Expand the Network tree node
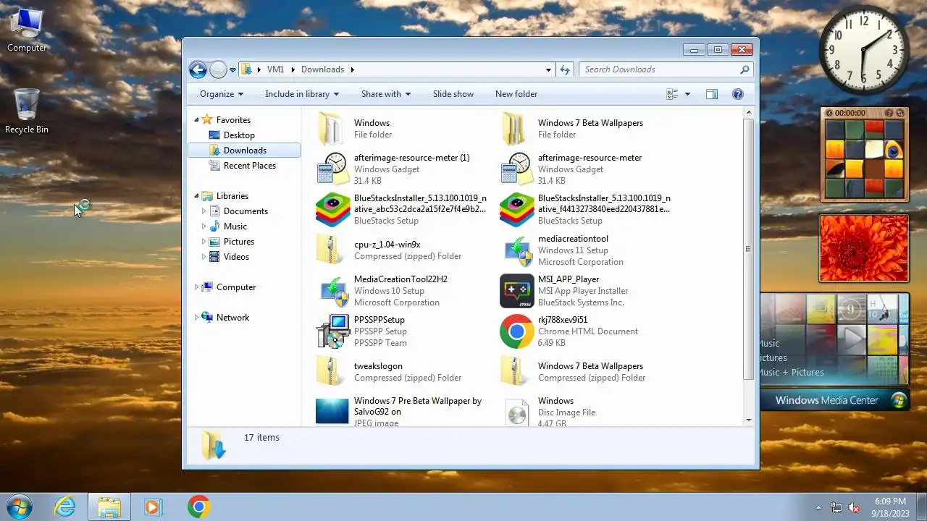This screenshot has width=927, height=521. click(196, 318)
